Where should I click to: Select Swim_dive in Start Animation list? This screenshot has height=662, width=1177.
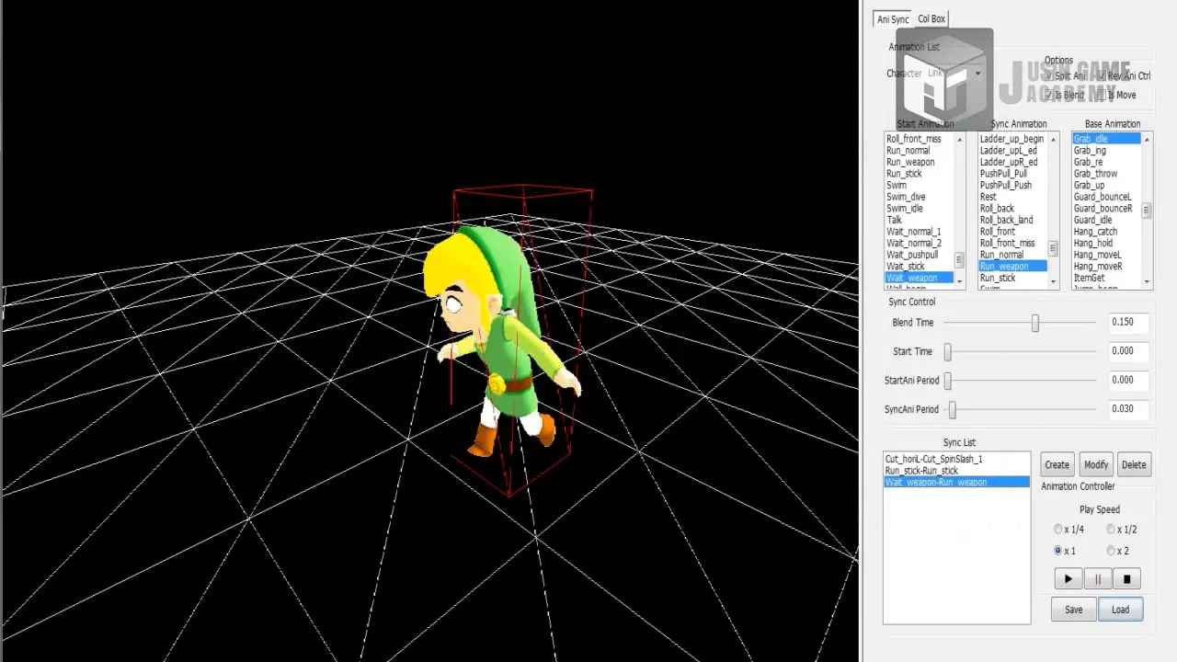tap(920, 197)
